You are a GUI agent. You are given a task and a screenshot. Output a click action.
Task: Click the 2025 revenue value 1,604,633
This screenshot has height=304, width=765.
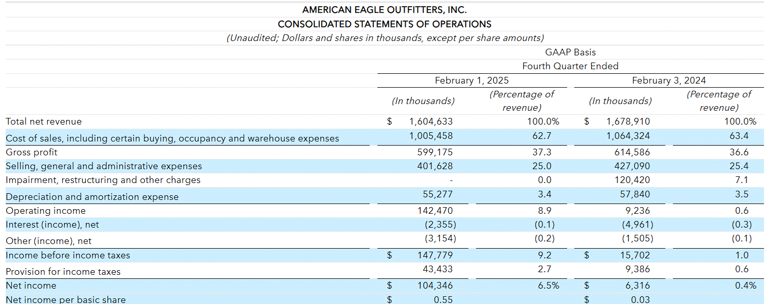coord(431,121)
